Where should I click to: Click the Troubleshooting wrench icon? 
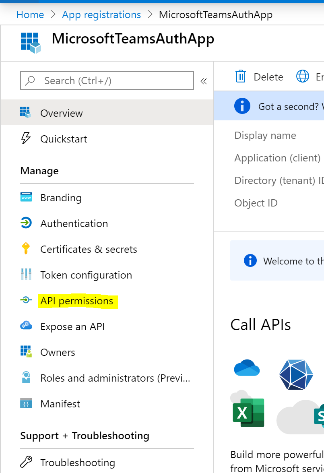[x=26, y=462]
